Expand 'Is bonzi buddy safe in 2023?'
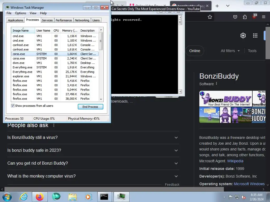The height and width of the screenshot is (202, 270). click(x=93, y=150)
